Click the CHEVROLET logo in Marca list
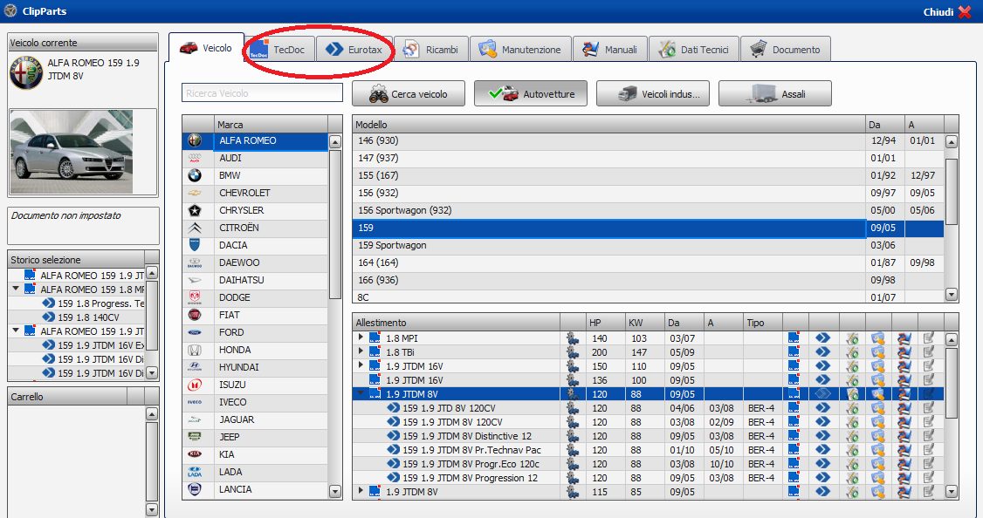983x518 pixels. point(195,193)
